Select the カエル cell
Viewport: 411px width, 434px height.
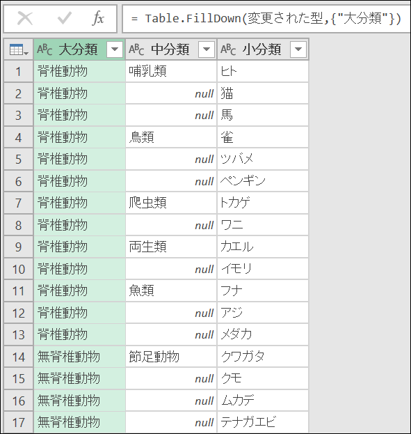(263, 247)
